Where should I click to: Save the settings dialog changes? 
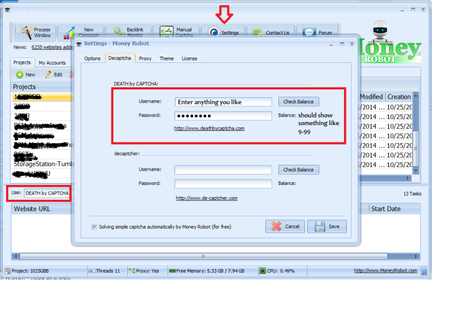click(330, 226)
